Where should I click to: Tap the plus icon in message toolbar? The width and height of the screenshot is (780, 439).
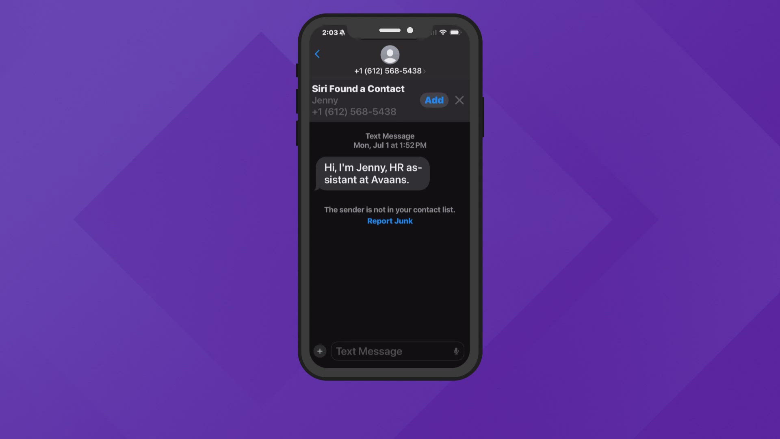(x=320, y=351)
